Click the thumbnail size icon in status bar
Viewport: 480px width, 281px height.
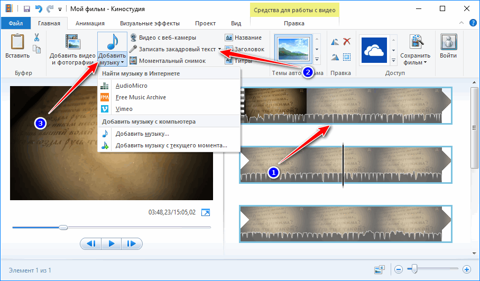click(x=380, y=270)
